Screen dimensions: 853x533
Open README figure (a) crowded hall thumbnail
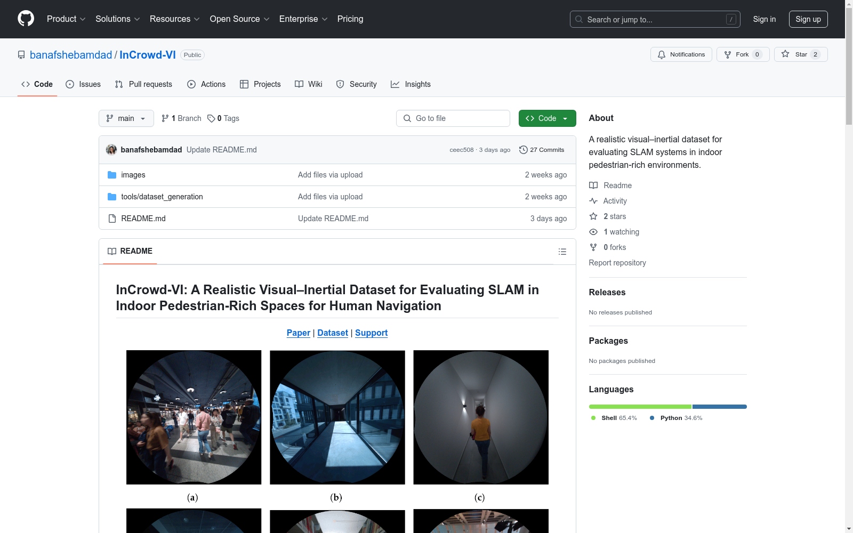point(194,417)
